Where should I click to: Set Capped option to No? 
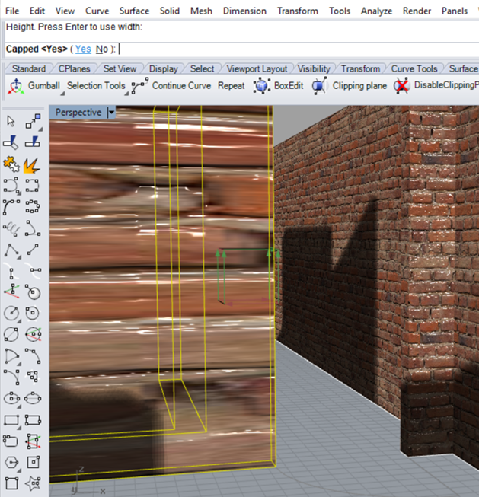click(x=102, y=49)
